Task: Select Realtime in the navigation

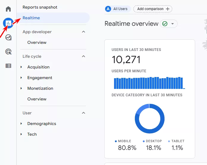Action: coord(31,18)
